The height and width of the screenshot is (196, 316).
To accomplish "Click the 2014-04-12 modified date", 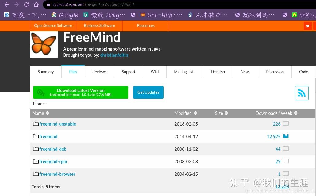I will (x=186, y=137).
